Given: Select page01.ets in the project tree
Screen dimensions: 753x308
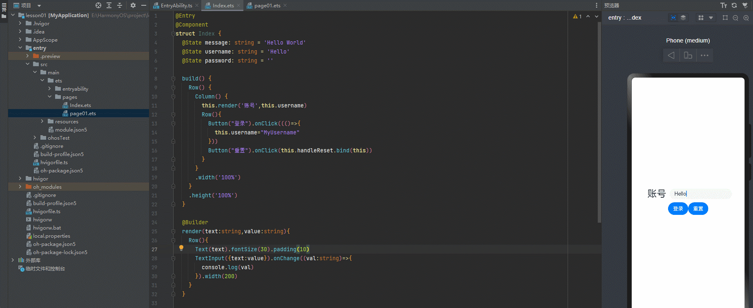Looking at the screenshot, I should (82, 114).
